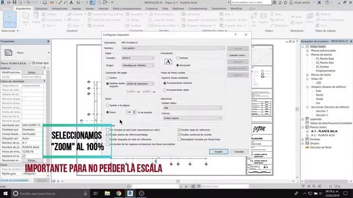Click the Print icon in quick access toolbar
The image size is (353, 198).
point(45,2)
